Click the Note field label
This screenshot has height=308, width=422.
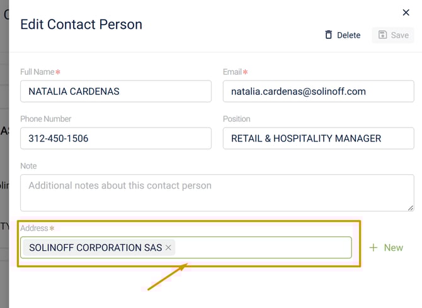[29, 166]
